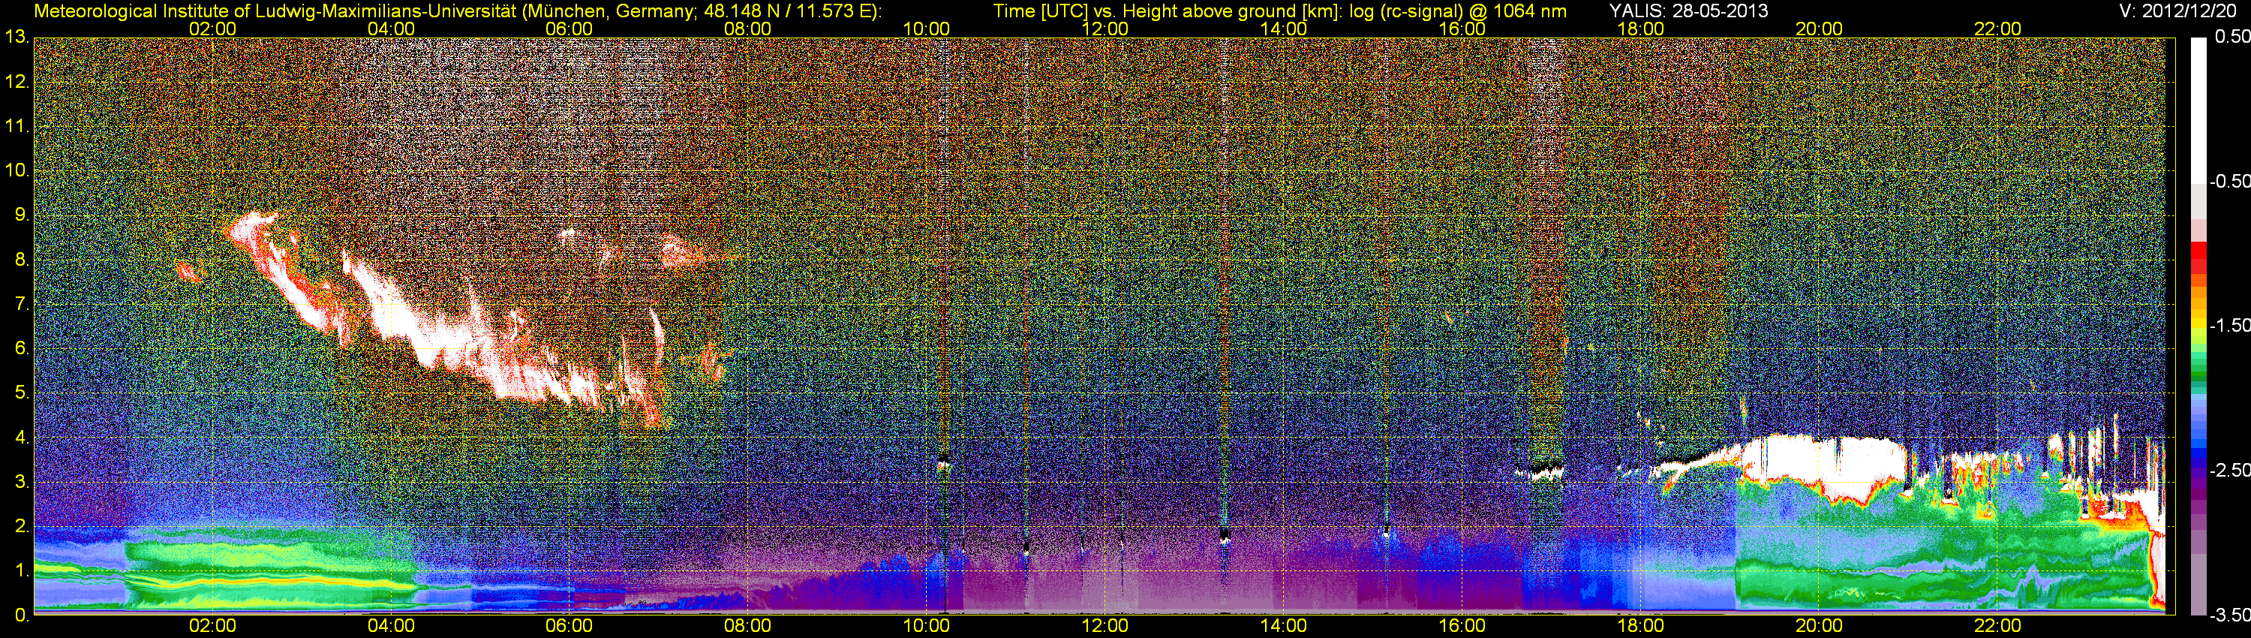Click the colorbar value -0.50
Screen dimensions: 2251x638
(x=2230, y=181)
